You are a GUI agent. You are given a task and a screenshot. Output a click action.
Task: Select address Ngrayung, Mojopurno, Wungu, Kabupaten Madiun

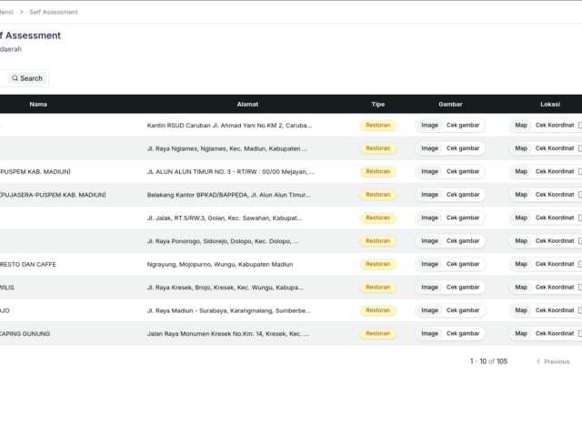[220, 264]
